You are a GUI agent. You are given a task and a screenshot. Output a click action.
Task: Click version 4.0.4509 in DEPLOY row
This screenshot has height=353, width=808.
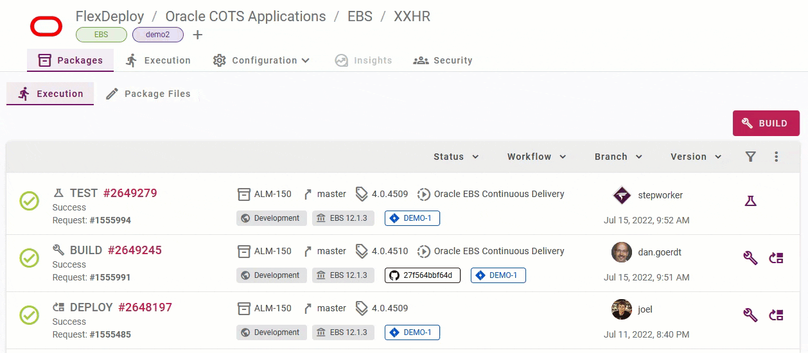(x=390, y=308)
